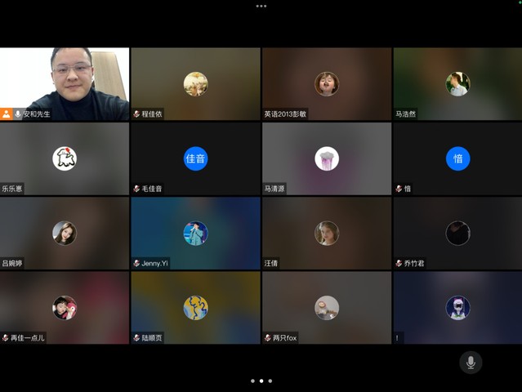Go to the first page dot

[252, 381]
